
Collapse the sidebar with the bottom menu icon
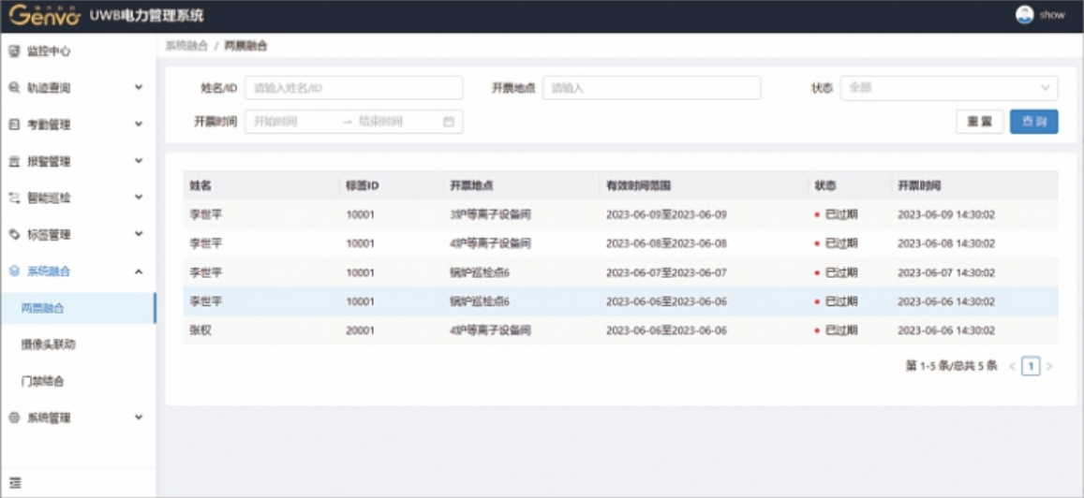tap(14, 483)
